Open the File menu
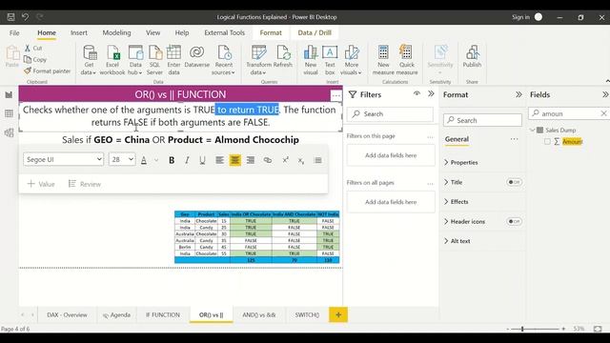 tap(14, 32)
